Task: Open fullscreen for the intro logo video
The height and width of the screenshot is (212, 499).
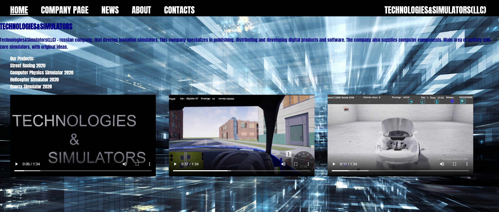Action: tap(137, 164)
